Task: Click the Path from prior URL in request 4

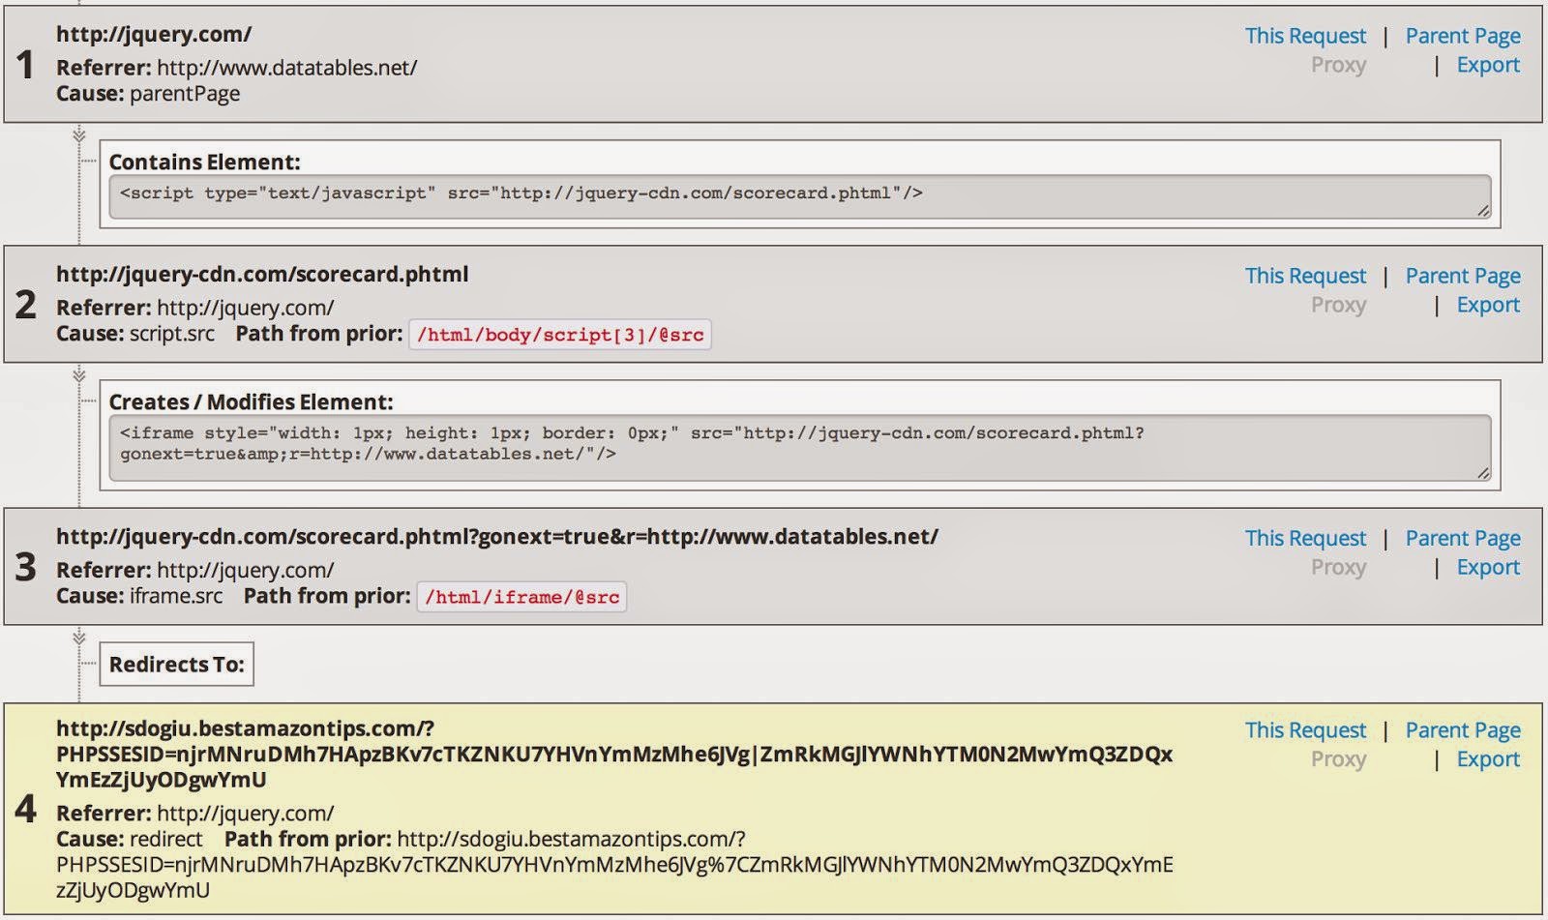Action: 614,864
